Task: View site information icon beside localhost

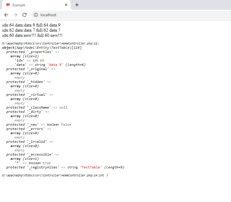Action: coord(36,15)
